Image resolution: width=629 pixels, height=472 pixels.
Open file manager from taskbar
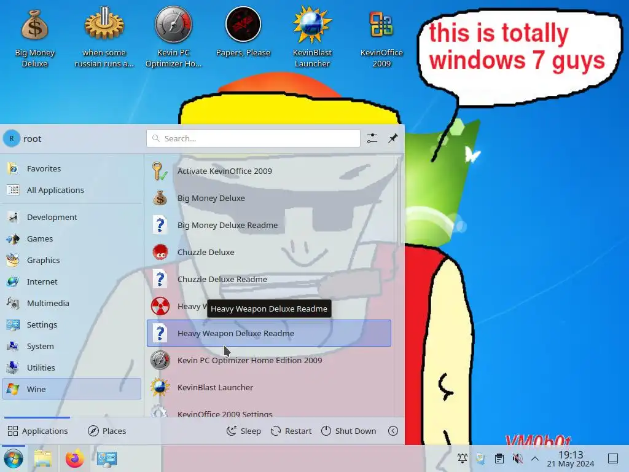point(44,458)
